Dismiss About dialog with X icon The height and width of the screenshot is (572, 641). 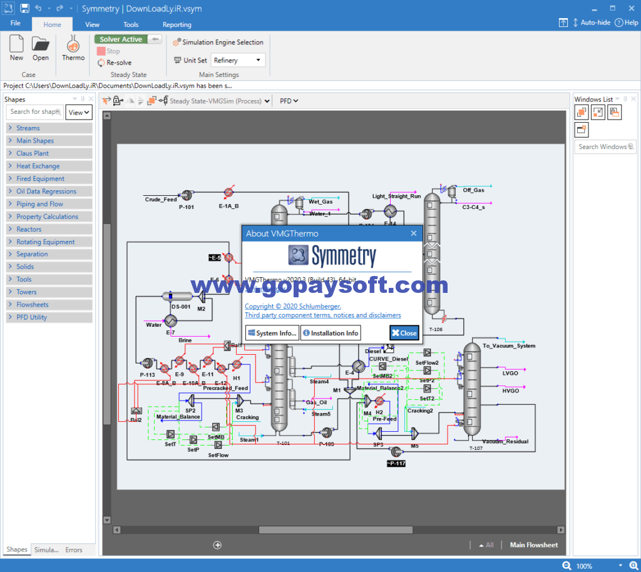coord(414,233)
